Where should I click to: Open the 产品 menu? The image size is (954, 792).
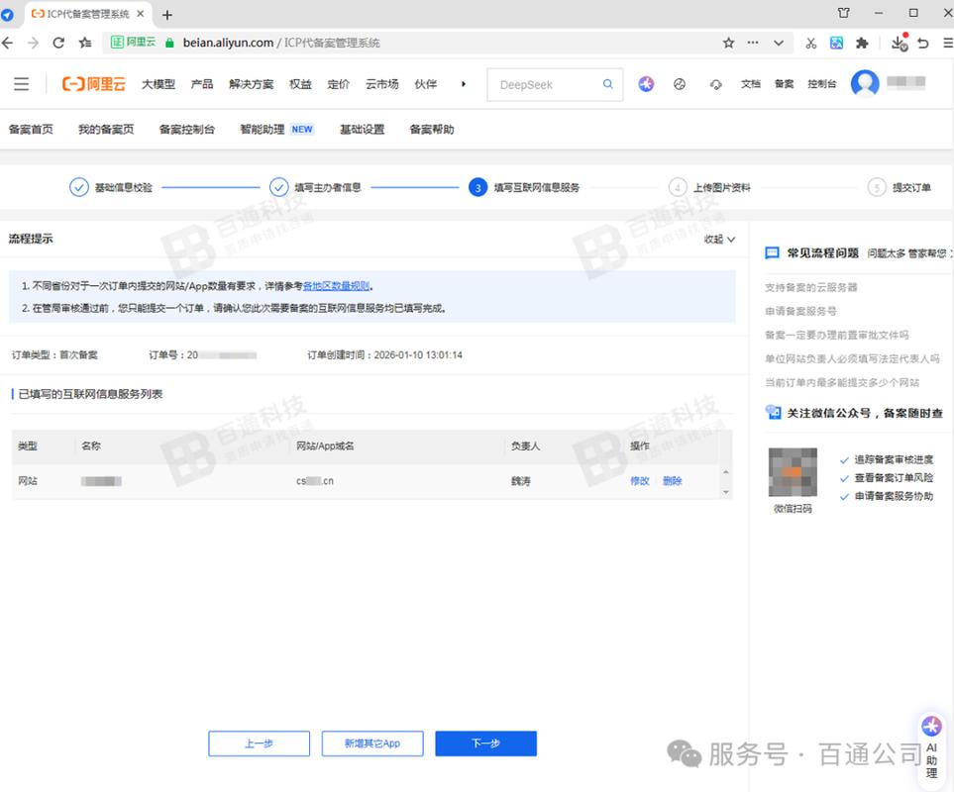click(x=202, y=84)
